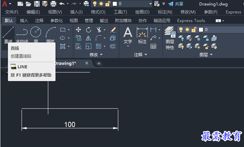Open the quick access layer dropdown list

151,4
